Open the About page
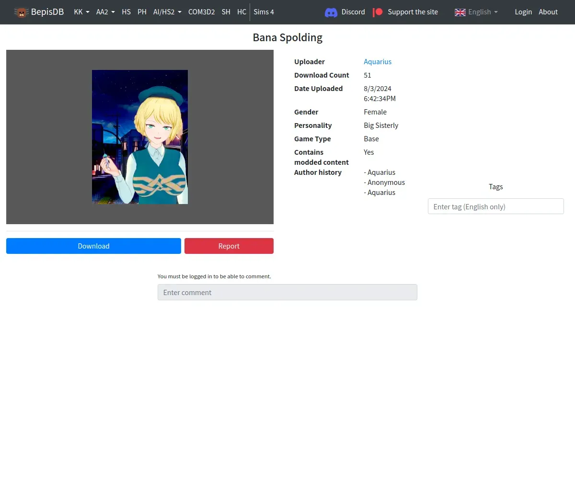The width and height of the screenshot is (575, 479). pyautogui.click(x=548, y=12)
